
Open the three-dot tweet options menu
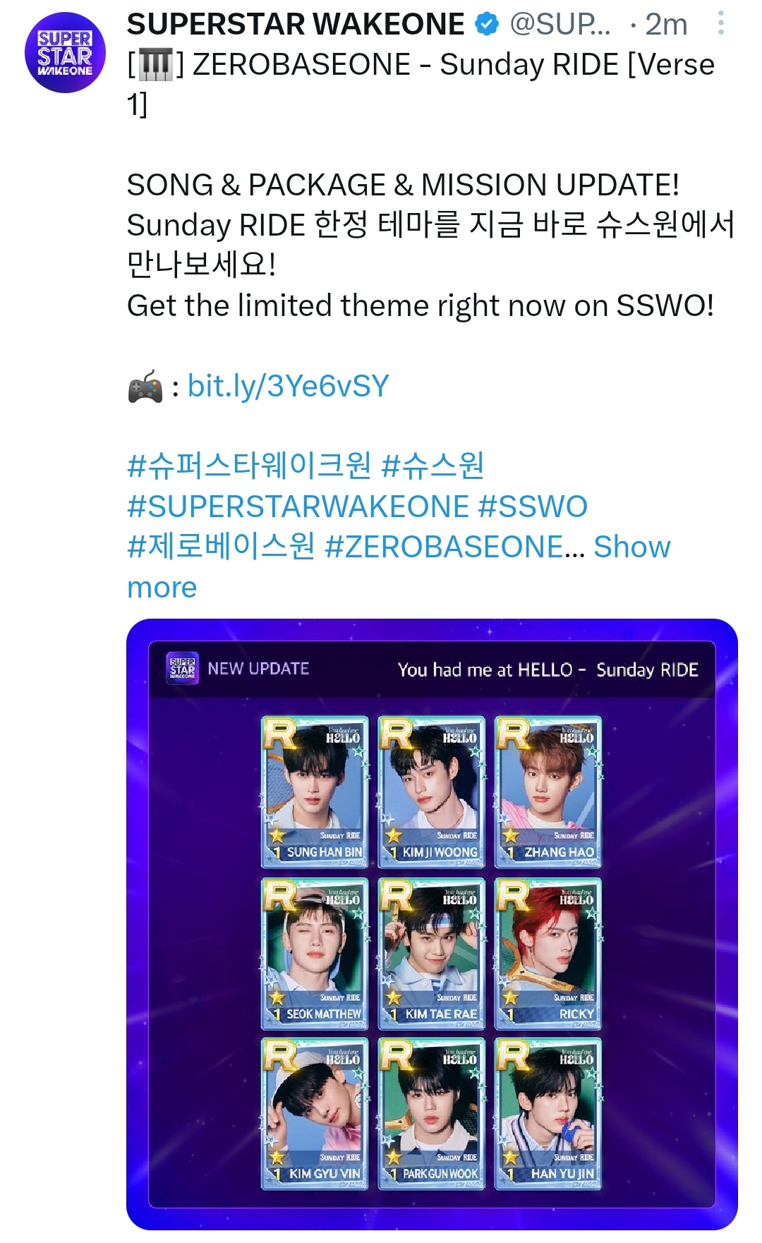[720, 23]
